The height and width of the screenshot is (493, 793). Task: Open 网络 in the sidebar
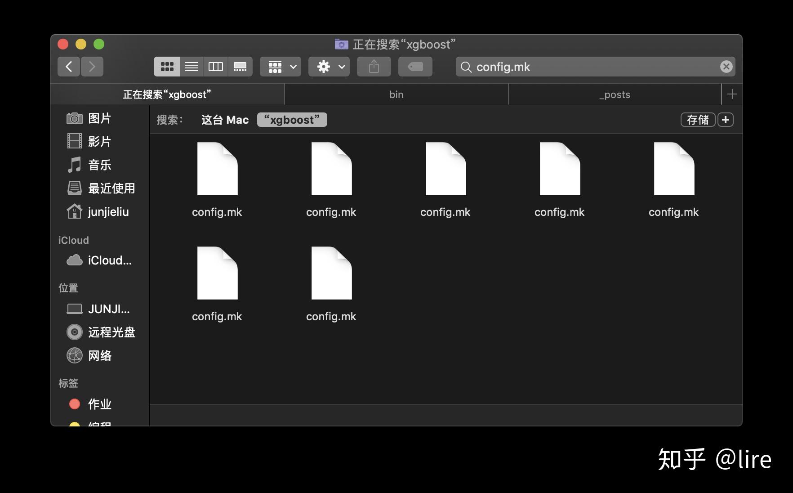(x=100, y=356)
